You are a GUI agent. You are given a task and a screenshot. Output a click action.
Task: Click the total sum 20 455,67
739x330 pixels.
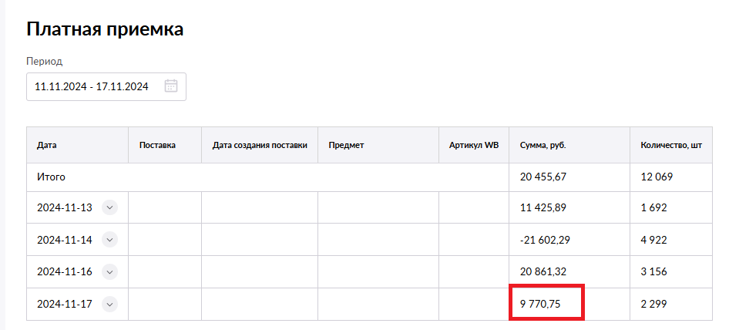[543, 177]
